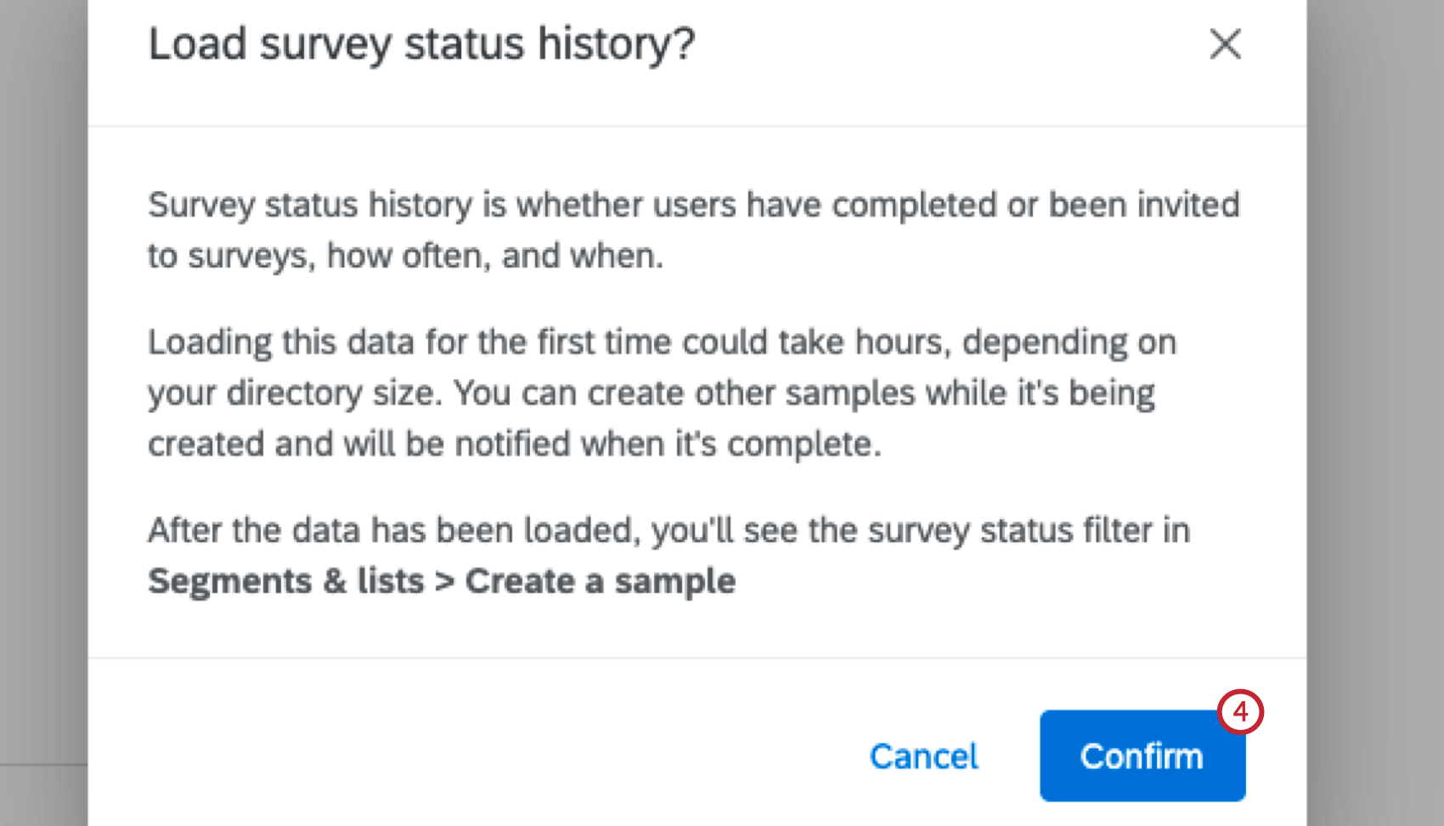Close the dialog with the X icon
This screenshot has height=826, width=1444.
[x=1225, y=44]
